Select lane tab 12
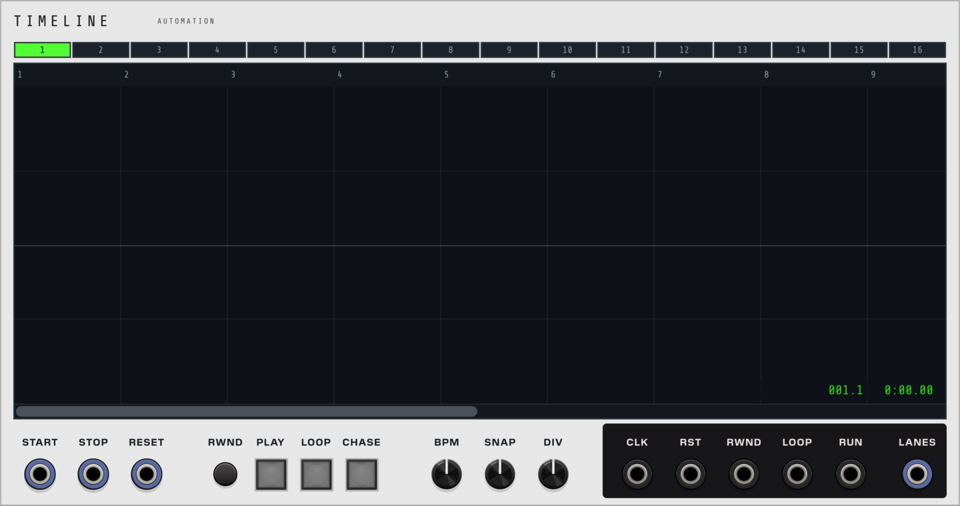 tap(684, 50)
